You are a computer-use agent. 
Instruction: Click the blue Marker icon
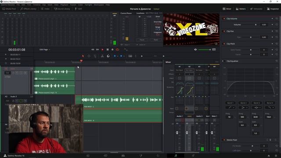coord(121,56)
